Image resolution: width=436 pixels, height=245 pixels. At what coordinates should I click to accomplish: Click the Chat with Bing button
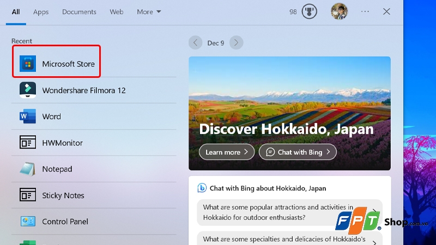298,152
